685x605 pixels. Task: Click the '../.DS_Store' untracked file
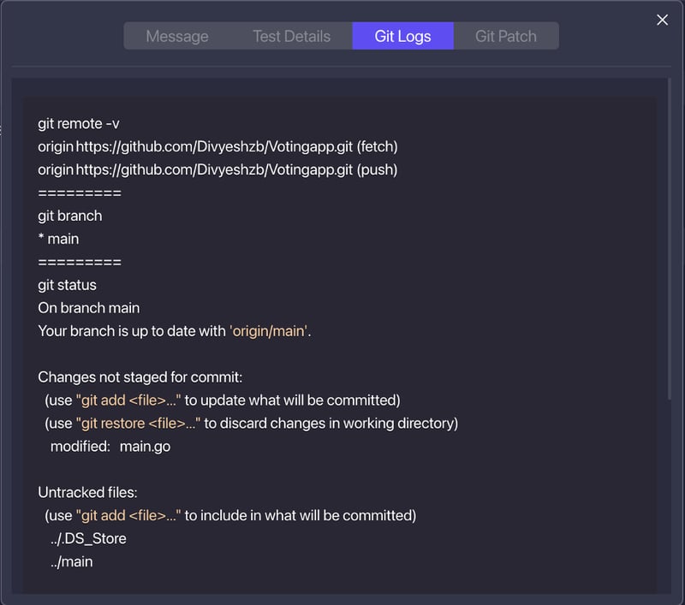88,538
